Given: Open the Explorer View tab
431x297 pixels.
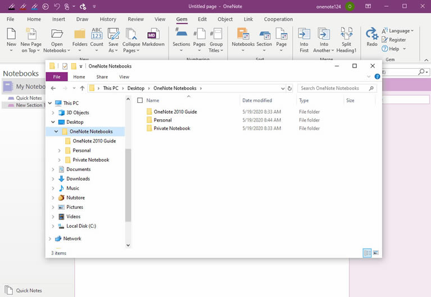Looking at the screenshot, I should pyautogui.click(x=124, y=77).
